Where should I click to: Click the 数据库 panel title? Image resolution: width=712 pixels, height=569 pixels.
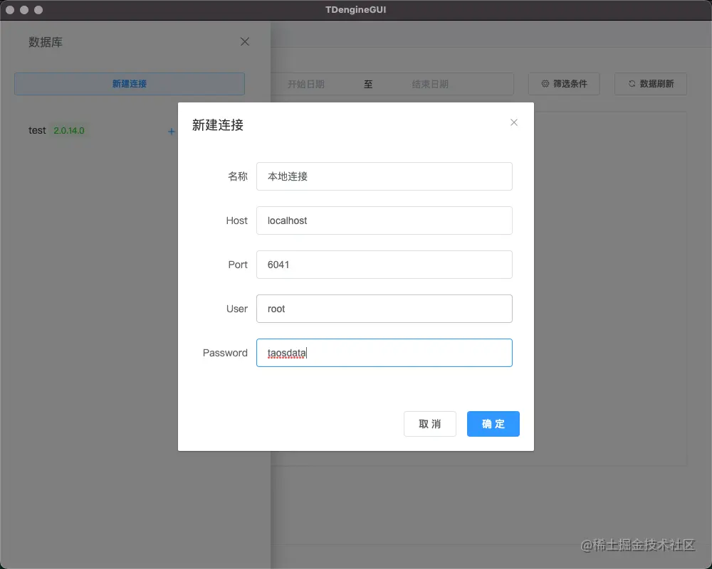coord(46,42)
